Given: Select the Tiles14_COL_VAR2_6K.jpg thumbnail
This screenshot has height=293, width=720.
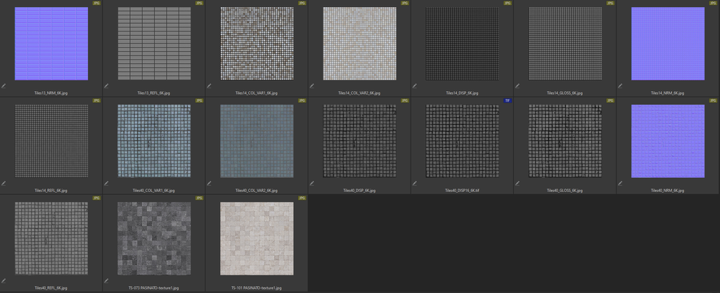Looking at the screenshot, I should tap(359, 43).
